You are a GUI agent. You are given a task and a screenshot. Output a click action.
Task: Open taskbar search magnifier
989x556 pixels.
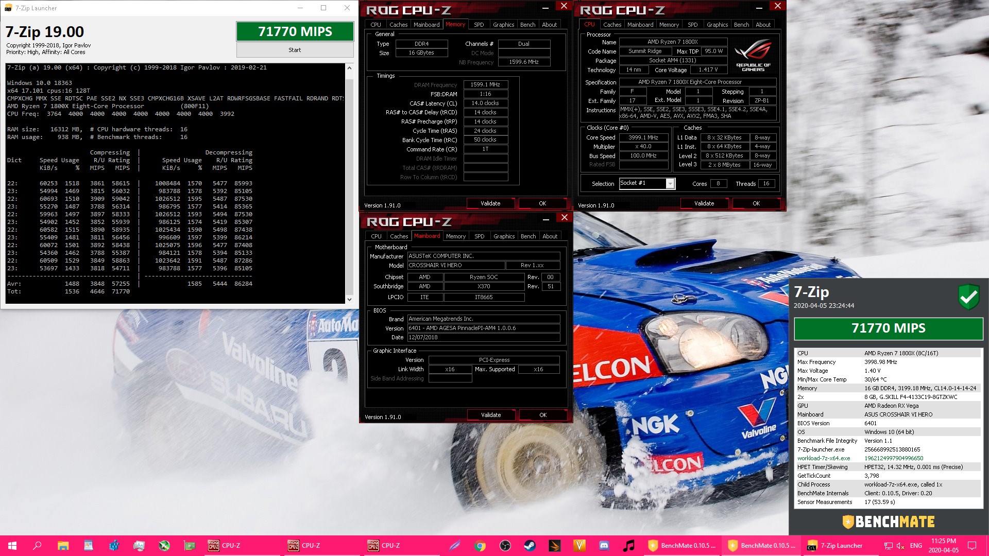tap(37, 546)
